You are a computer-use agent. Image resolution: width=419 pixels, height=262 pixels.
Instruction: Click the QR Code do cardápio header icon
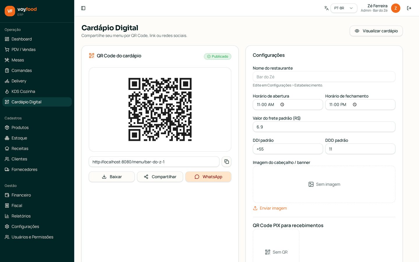(x=92, y=56)
